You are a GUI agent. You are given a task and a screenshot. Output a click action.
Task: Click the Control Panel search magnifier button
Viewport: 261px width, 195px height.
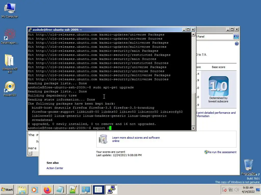pos(236,37)
